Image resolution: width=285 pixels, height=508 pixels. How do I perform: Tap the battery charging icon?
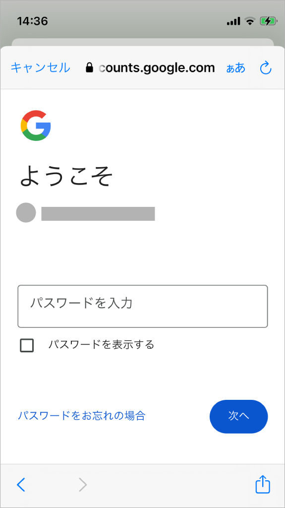click(x=269, y=21)
